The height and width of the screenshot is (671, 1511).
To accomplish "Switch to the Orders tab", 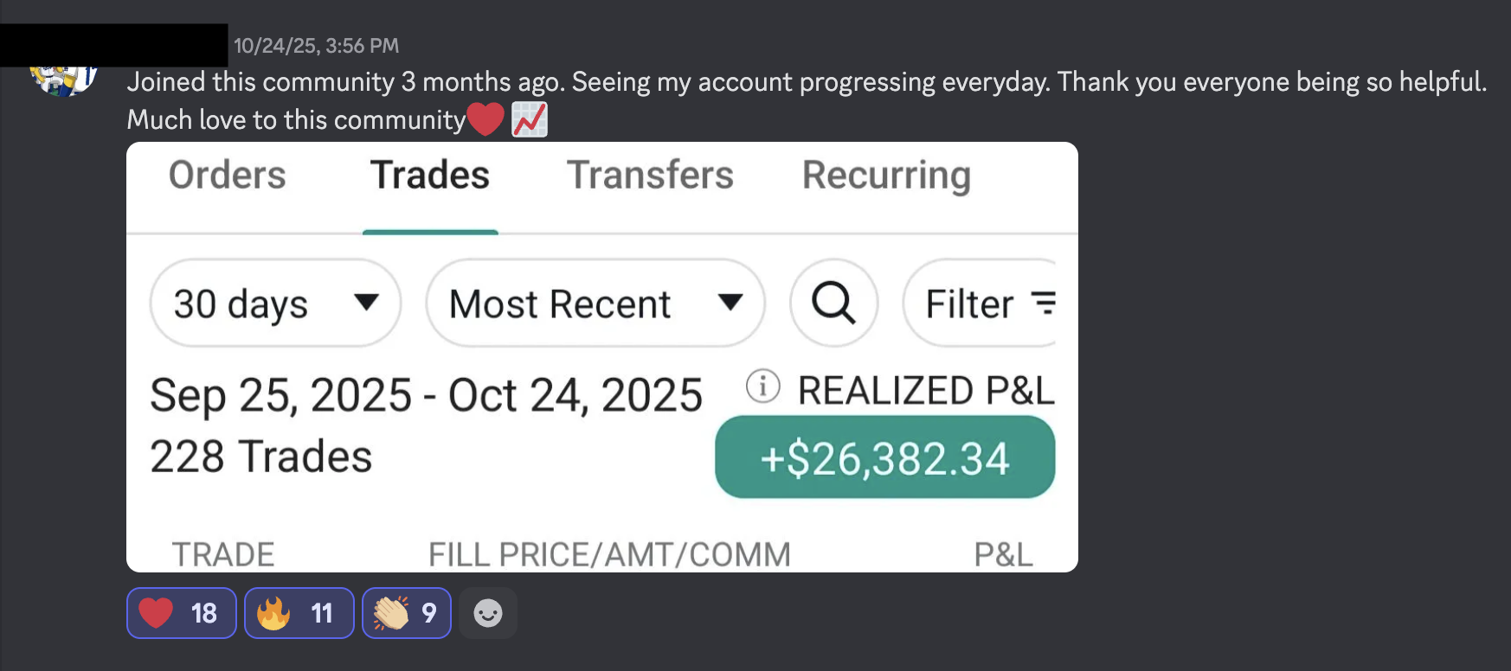I will (x=227, y=176).
